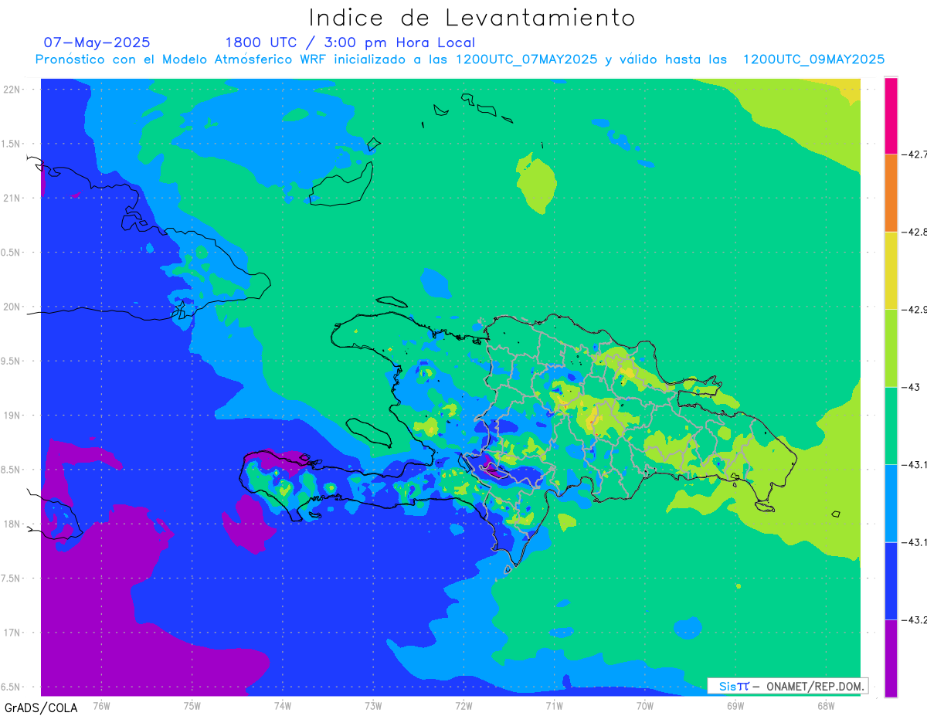Image resolution: width=927 pixels, height=716 pixels.
Task: Click the '-42.9' legend value
Action: point(914,310)
